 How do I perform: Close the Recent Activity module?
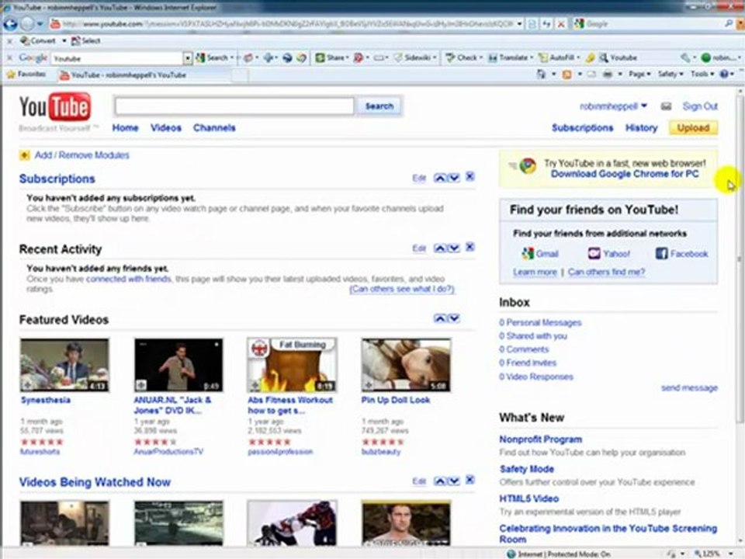click(470, 247)
